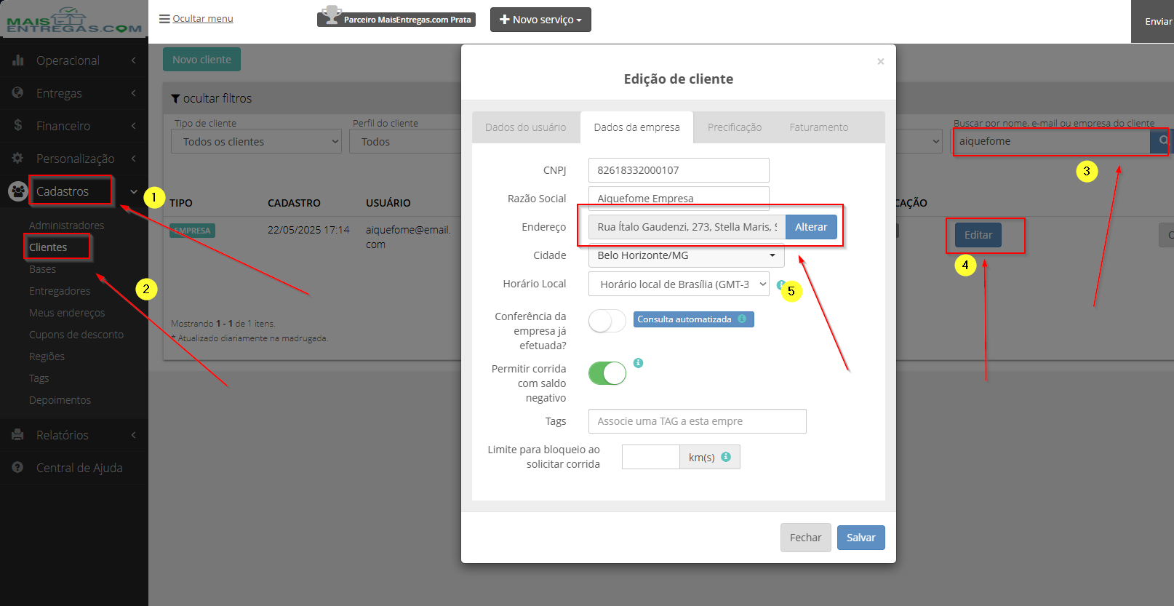Click the CNPJ input field
The image size is (1174, 606).
(679, 170)
